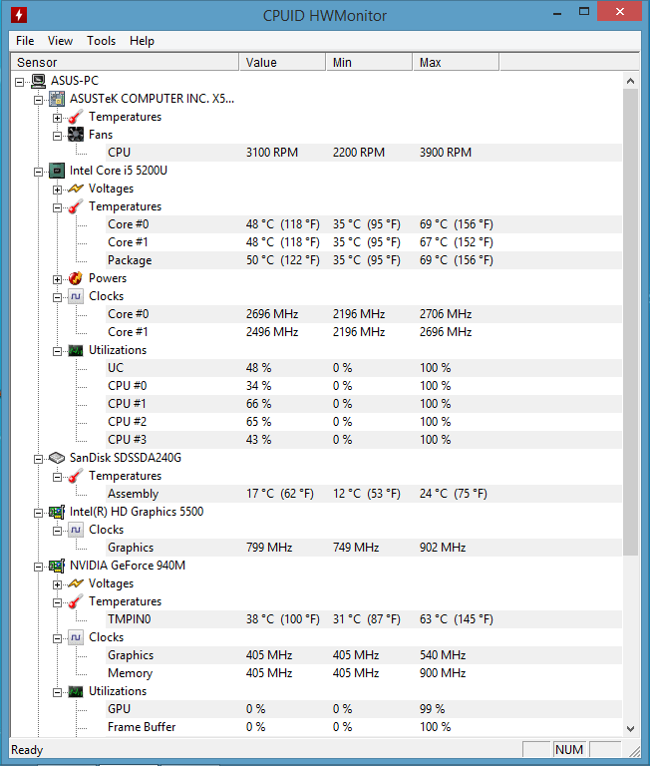
Task: Click the SanDisk SDSSDA240G drive icon
Action: [57, 458]
